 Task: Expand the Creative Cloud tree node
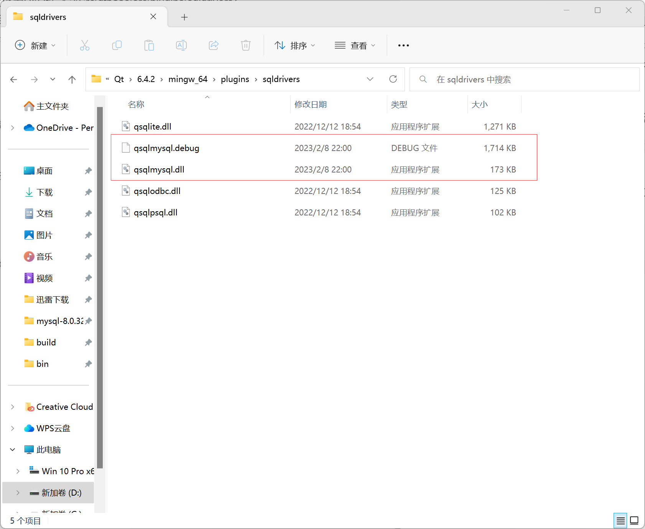tap(13, 407)
